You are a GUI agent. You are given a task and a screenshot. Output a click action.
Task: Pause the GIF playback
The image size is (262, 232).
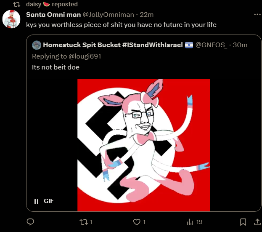point(36,201)
